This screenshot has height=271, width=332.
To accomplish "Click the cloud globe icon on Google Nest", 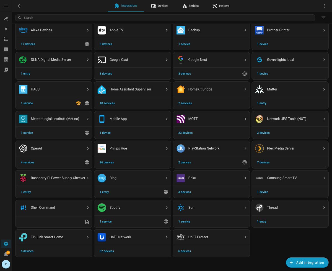I will coord(245,74).
